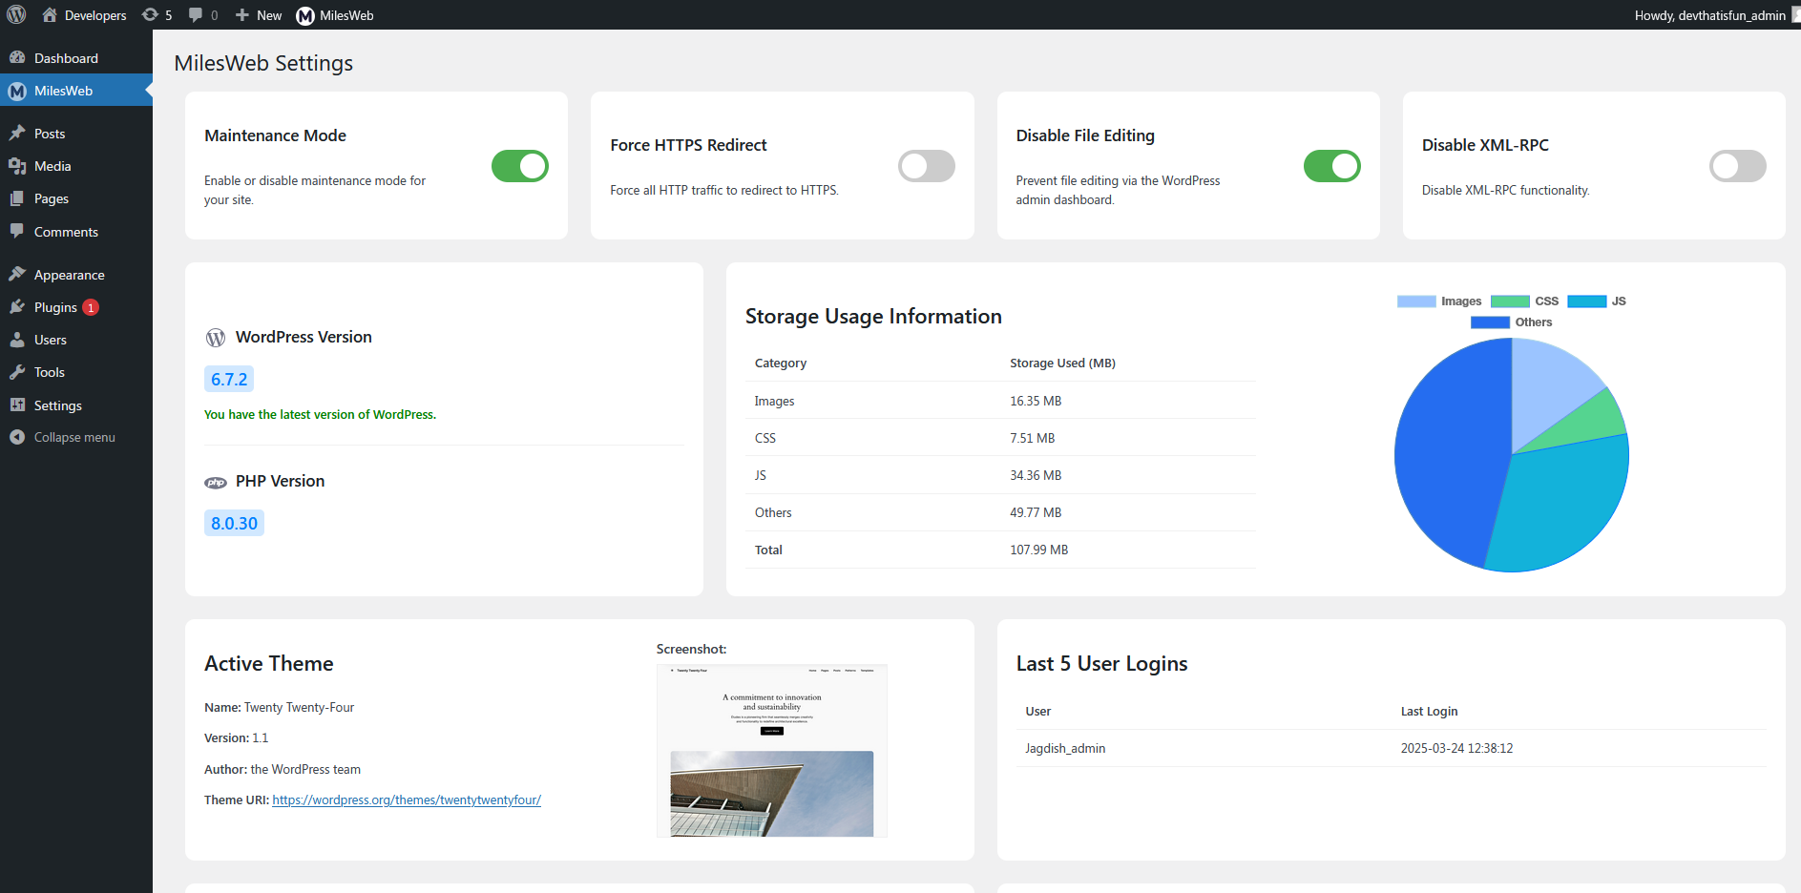Screen dimensions: 1801x893
Task: Click the Collapse menu label
Action: (74, 437)
